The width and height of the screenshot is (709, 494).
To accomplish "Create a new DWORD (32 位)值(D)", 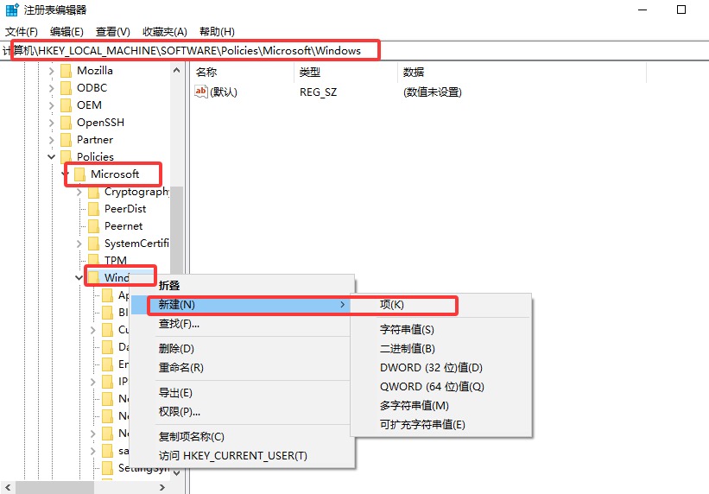I will click(441, 368).
